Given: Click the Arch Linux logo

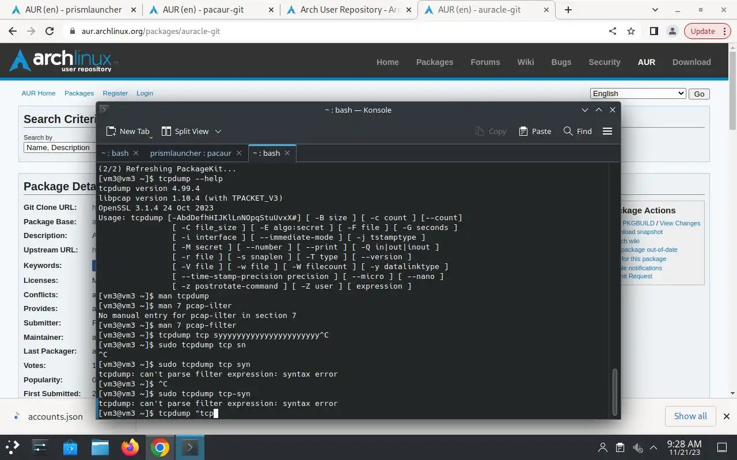Looking at the screenshot, I should pyautogui.click(x=63, y=60).
